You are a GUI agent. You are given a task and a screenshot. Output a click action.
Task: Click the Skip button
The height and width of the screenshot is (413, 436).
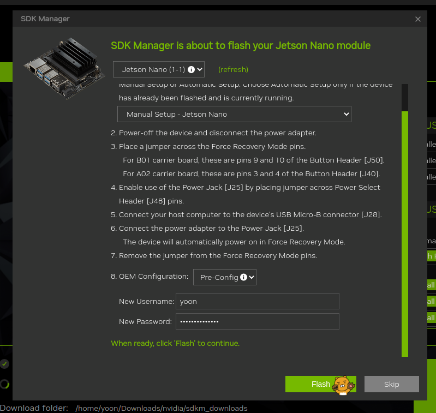391,384
